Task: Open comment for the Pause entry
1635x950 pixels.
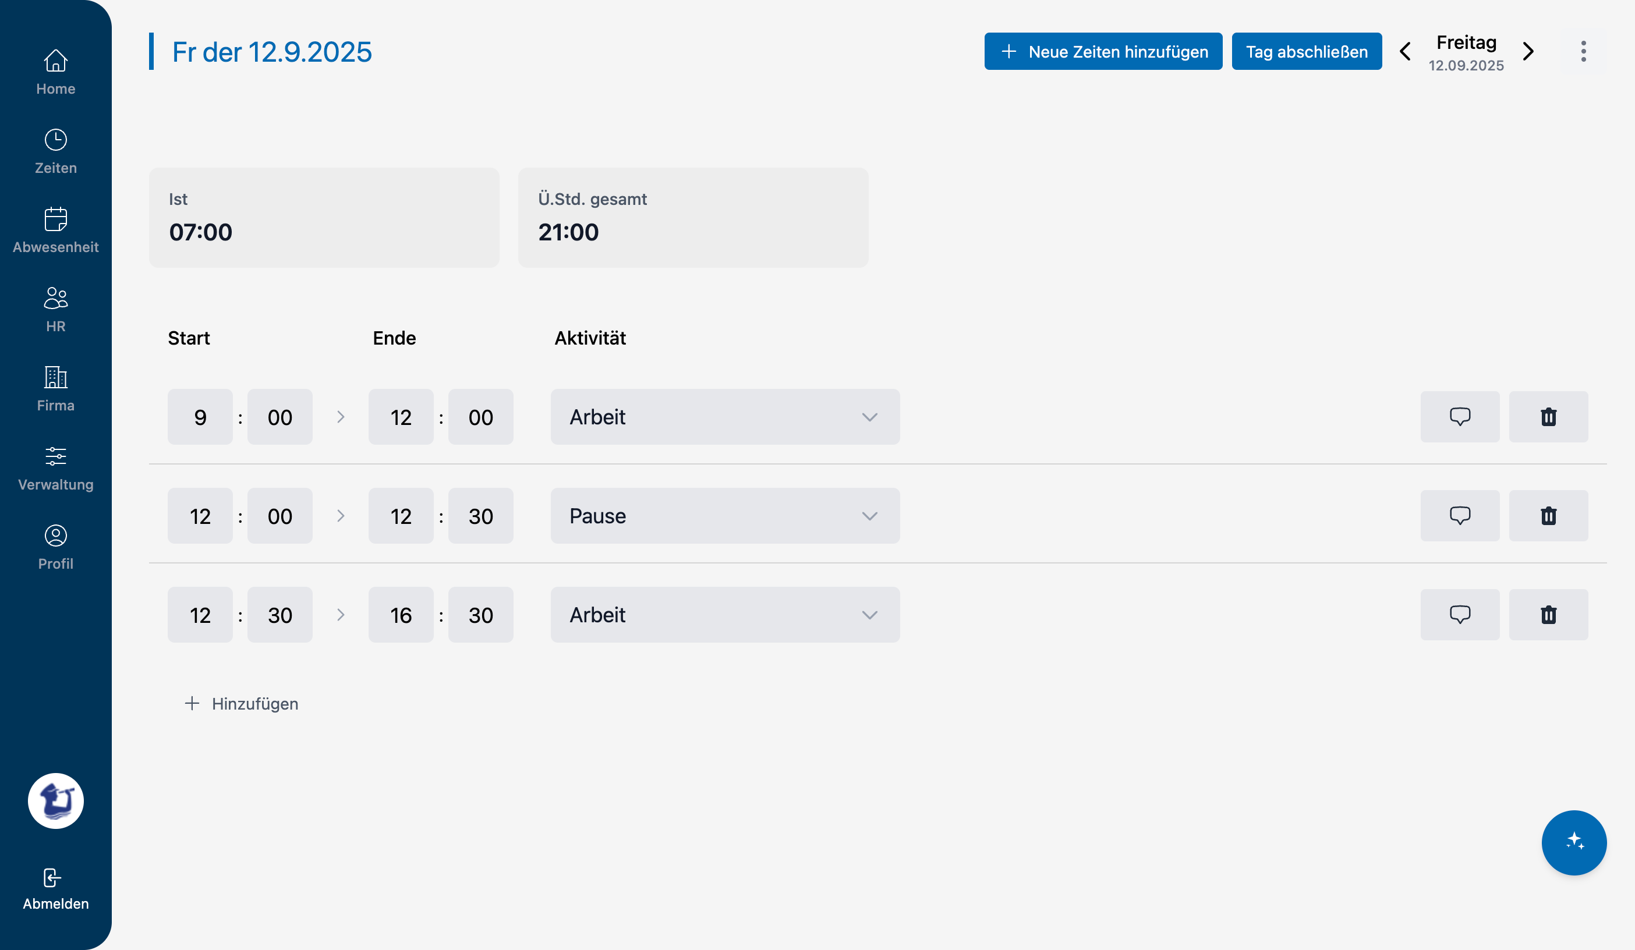Action: click(x=1459, y=516)
